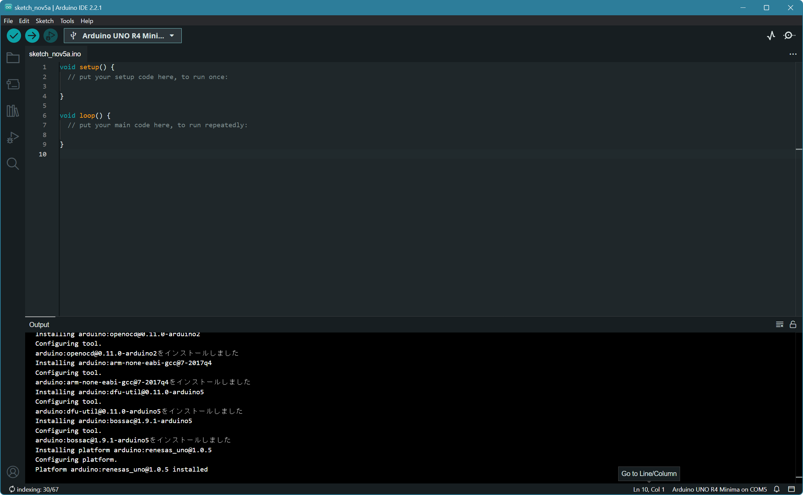Image resolution: width=803 pixels, height=495 pixels.
Task: Minimize the Arduino IDE window
Action: tap(743, 7)
